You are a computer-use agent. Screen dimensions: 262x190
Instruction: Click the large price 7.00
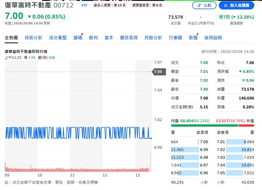pos(14,16)
